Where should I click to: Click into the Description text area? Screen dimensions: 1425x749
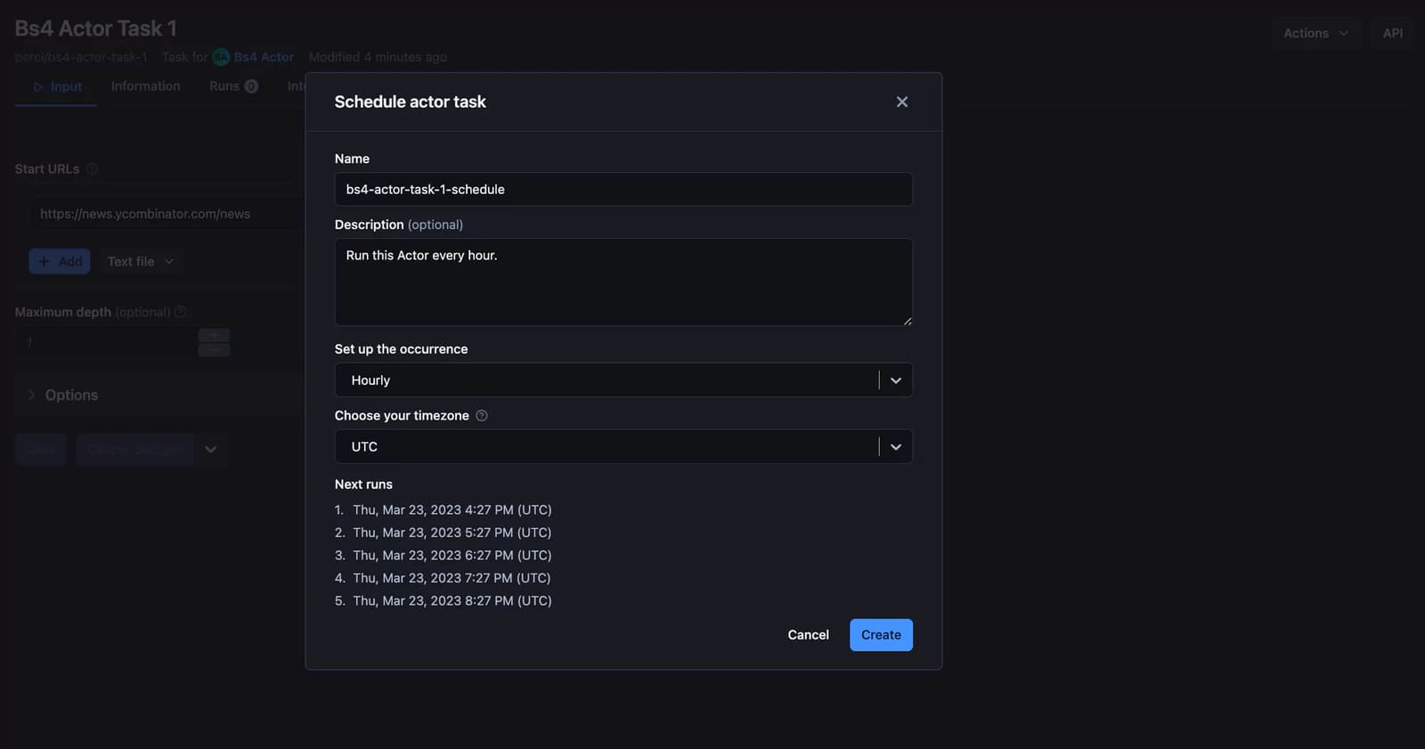point(623,281)
